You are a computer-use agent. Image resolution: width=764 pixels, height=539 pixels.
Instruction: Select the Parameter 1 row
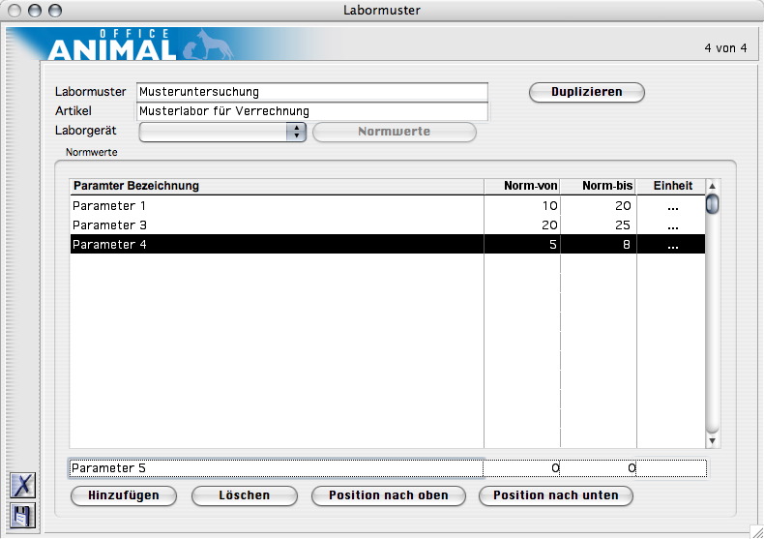[x=276, y=206]
